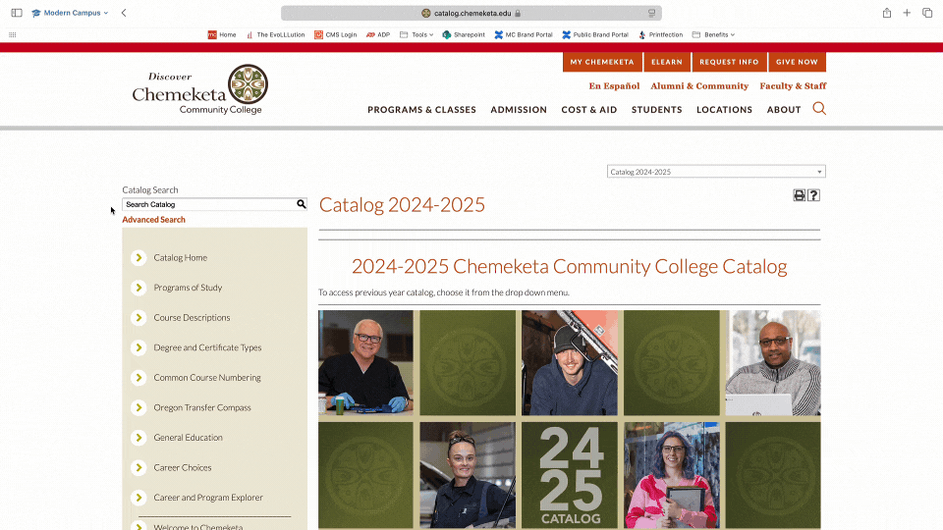The width and height of the screenshot is (943, 530).
Task: Click the chevron beside Oregon Transfer Compass
Action: coord(139,407)
